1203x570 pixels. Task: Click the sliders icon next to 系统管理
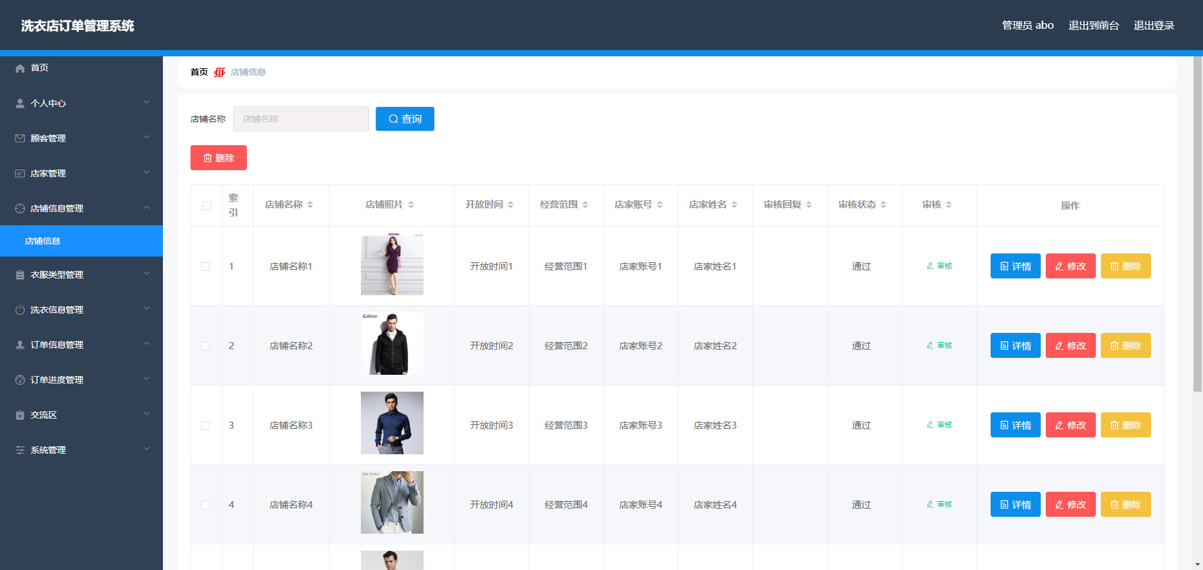pos(20,450)
